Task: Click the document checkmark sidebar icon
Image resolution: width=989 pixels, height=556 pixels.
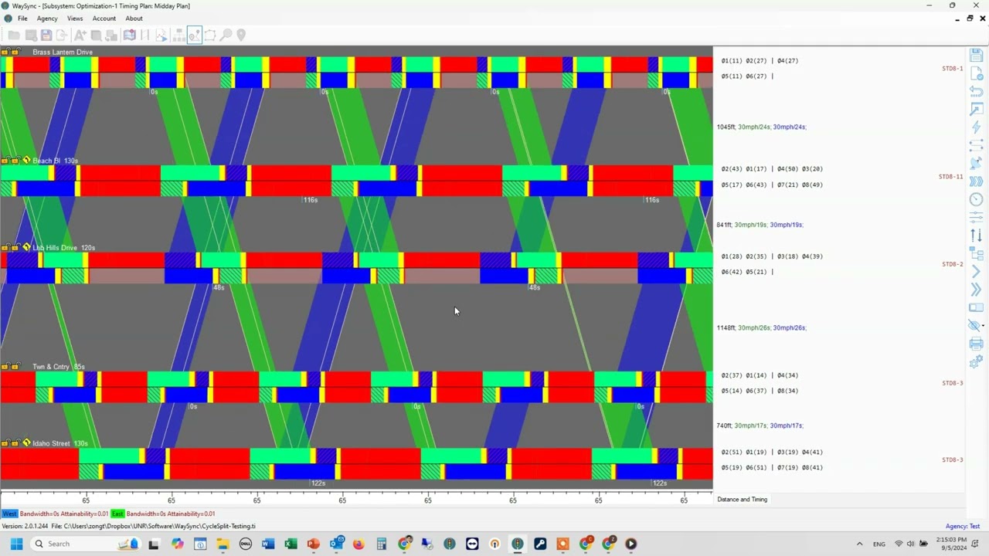Action: click(x=977, y=73)
